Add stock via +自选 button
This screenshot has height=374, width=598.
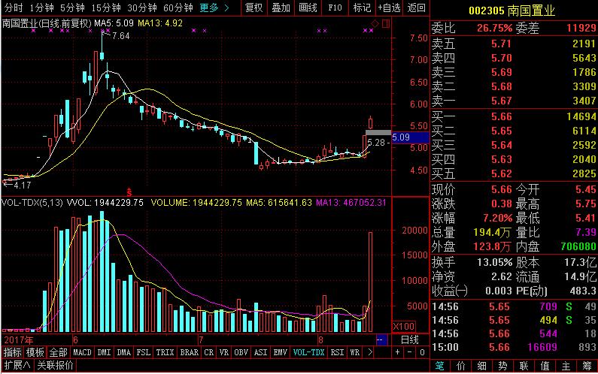[389, 8]
